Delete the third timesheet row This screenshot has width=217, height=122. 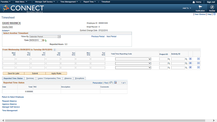point(198,67)
